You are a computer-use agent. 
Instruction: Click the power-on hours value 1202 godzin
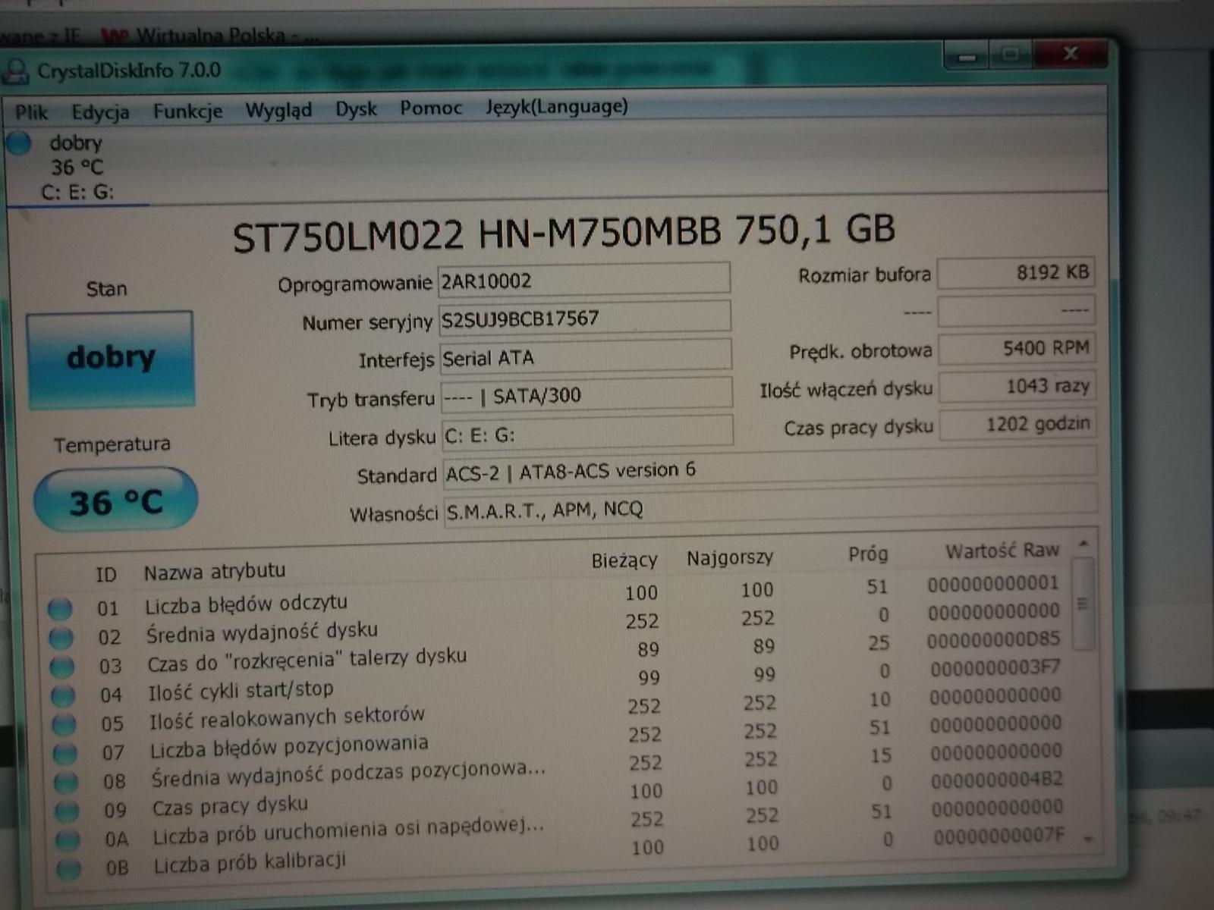pyautogui.click(x=1017, y=425)
